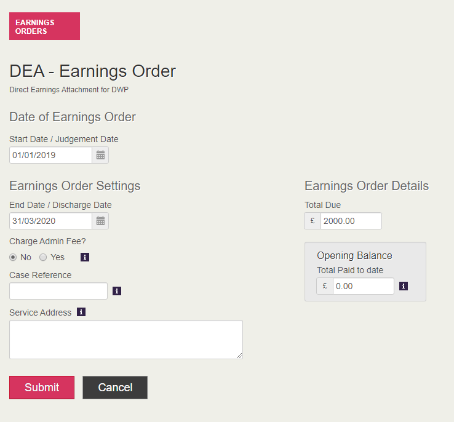The height and width of the screenshot is (422, 454).
Task: Submit the earnings order form
Action: click(x=42, y=388)
